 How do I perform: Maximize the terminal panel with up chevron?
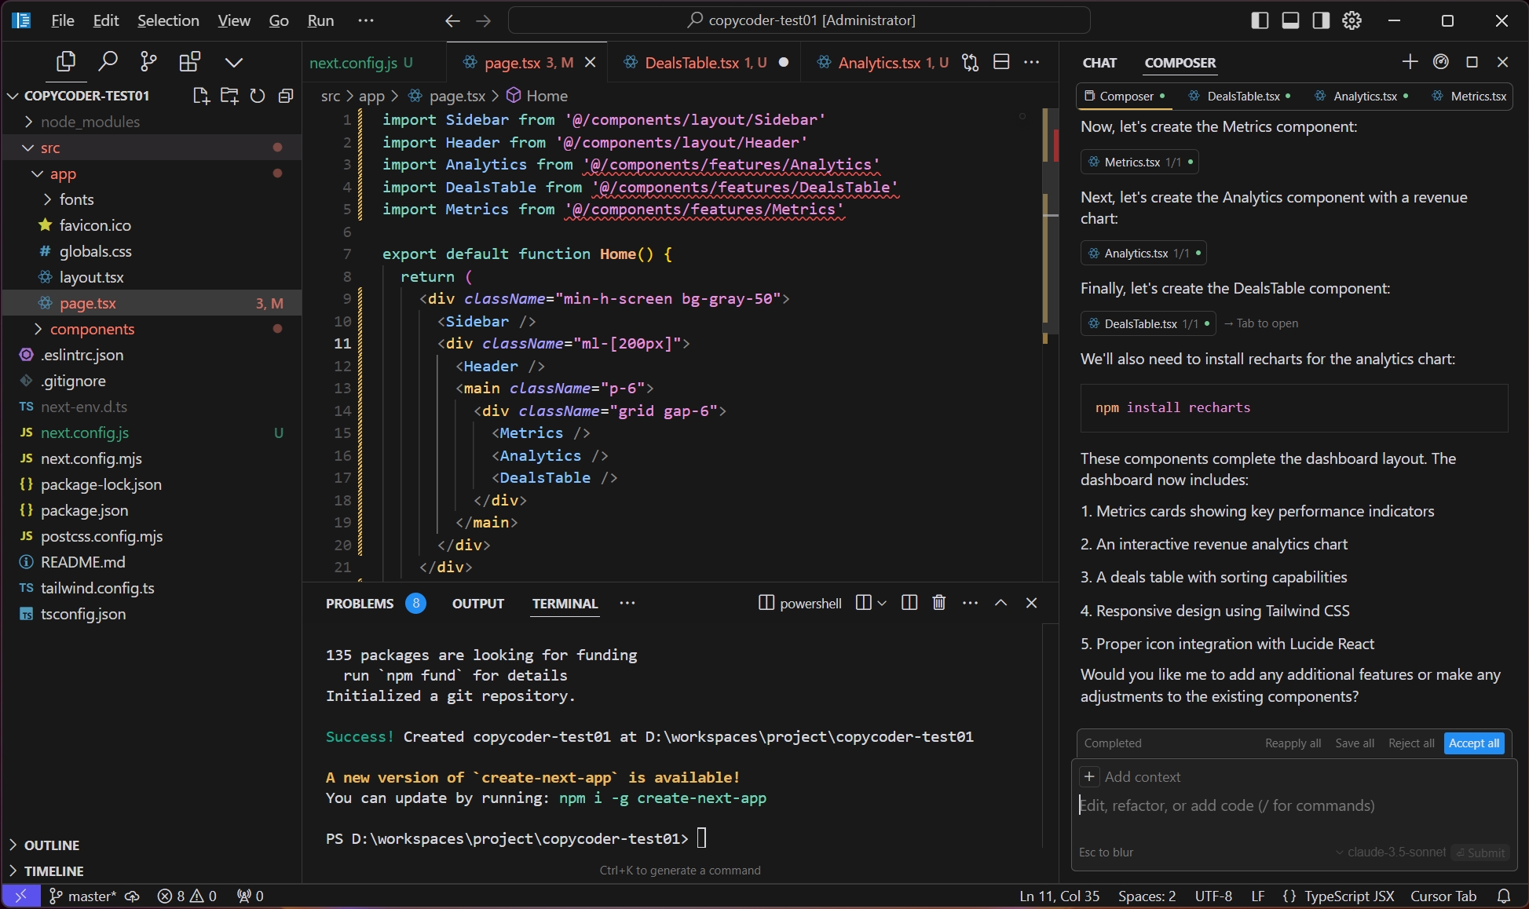pyautogui.click(x=1000, y=603)
